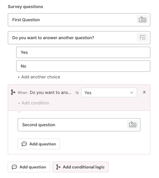Click the multiple-choice checklist type icon

[x=143, y=37]
